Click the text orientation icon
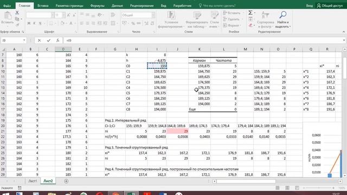Viewport: 347px width, 195px height. pyautogui.click(x=100, y=15)
